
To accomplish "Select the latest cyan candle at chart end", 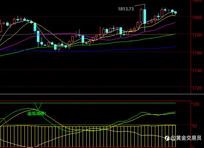I will click(x=175, y=13).
